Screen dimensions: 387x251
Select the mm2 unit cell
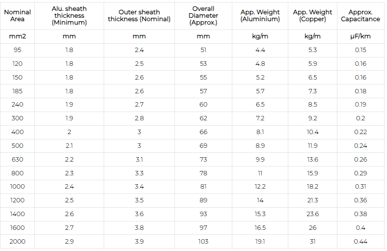tap(17, 36)
